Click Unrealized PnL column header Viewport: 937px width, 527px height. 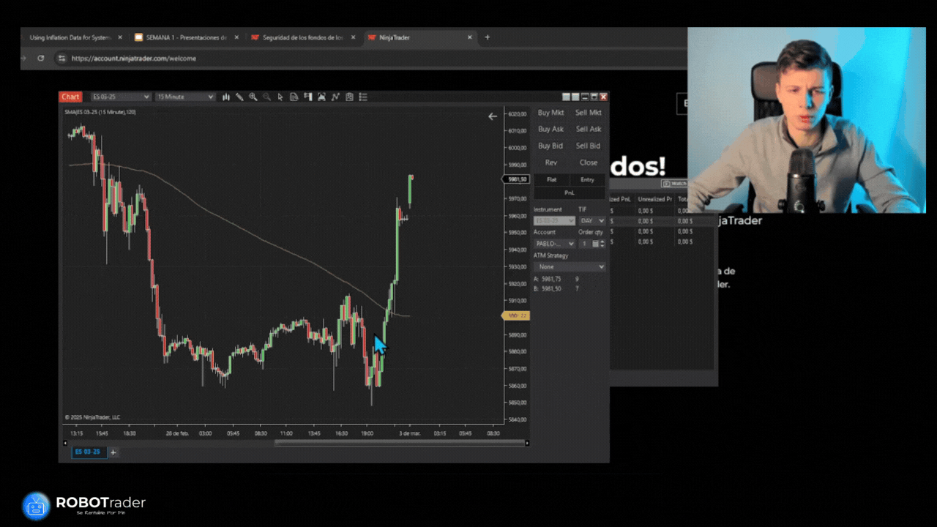pos(654,199)
